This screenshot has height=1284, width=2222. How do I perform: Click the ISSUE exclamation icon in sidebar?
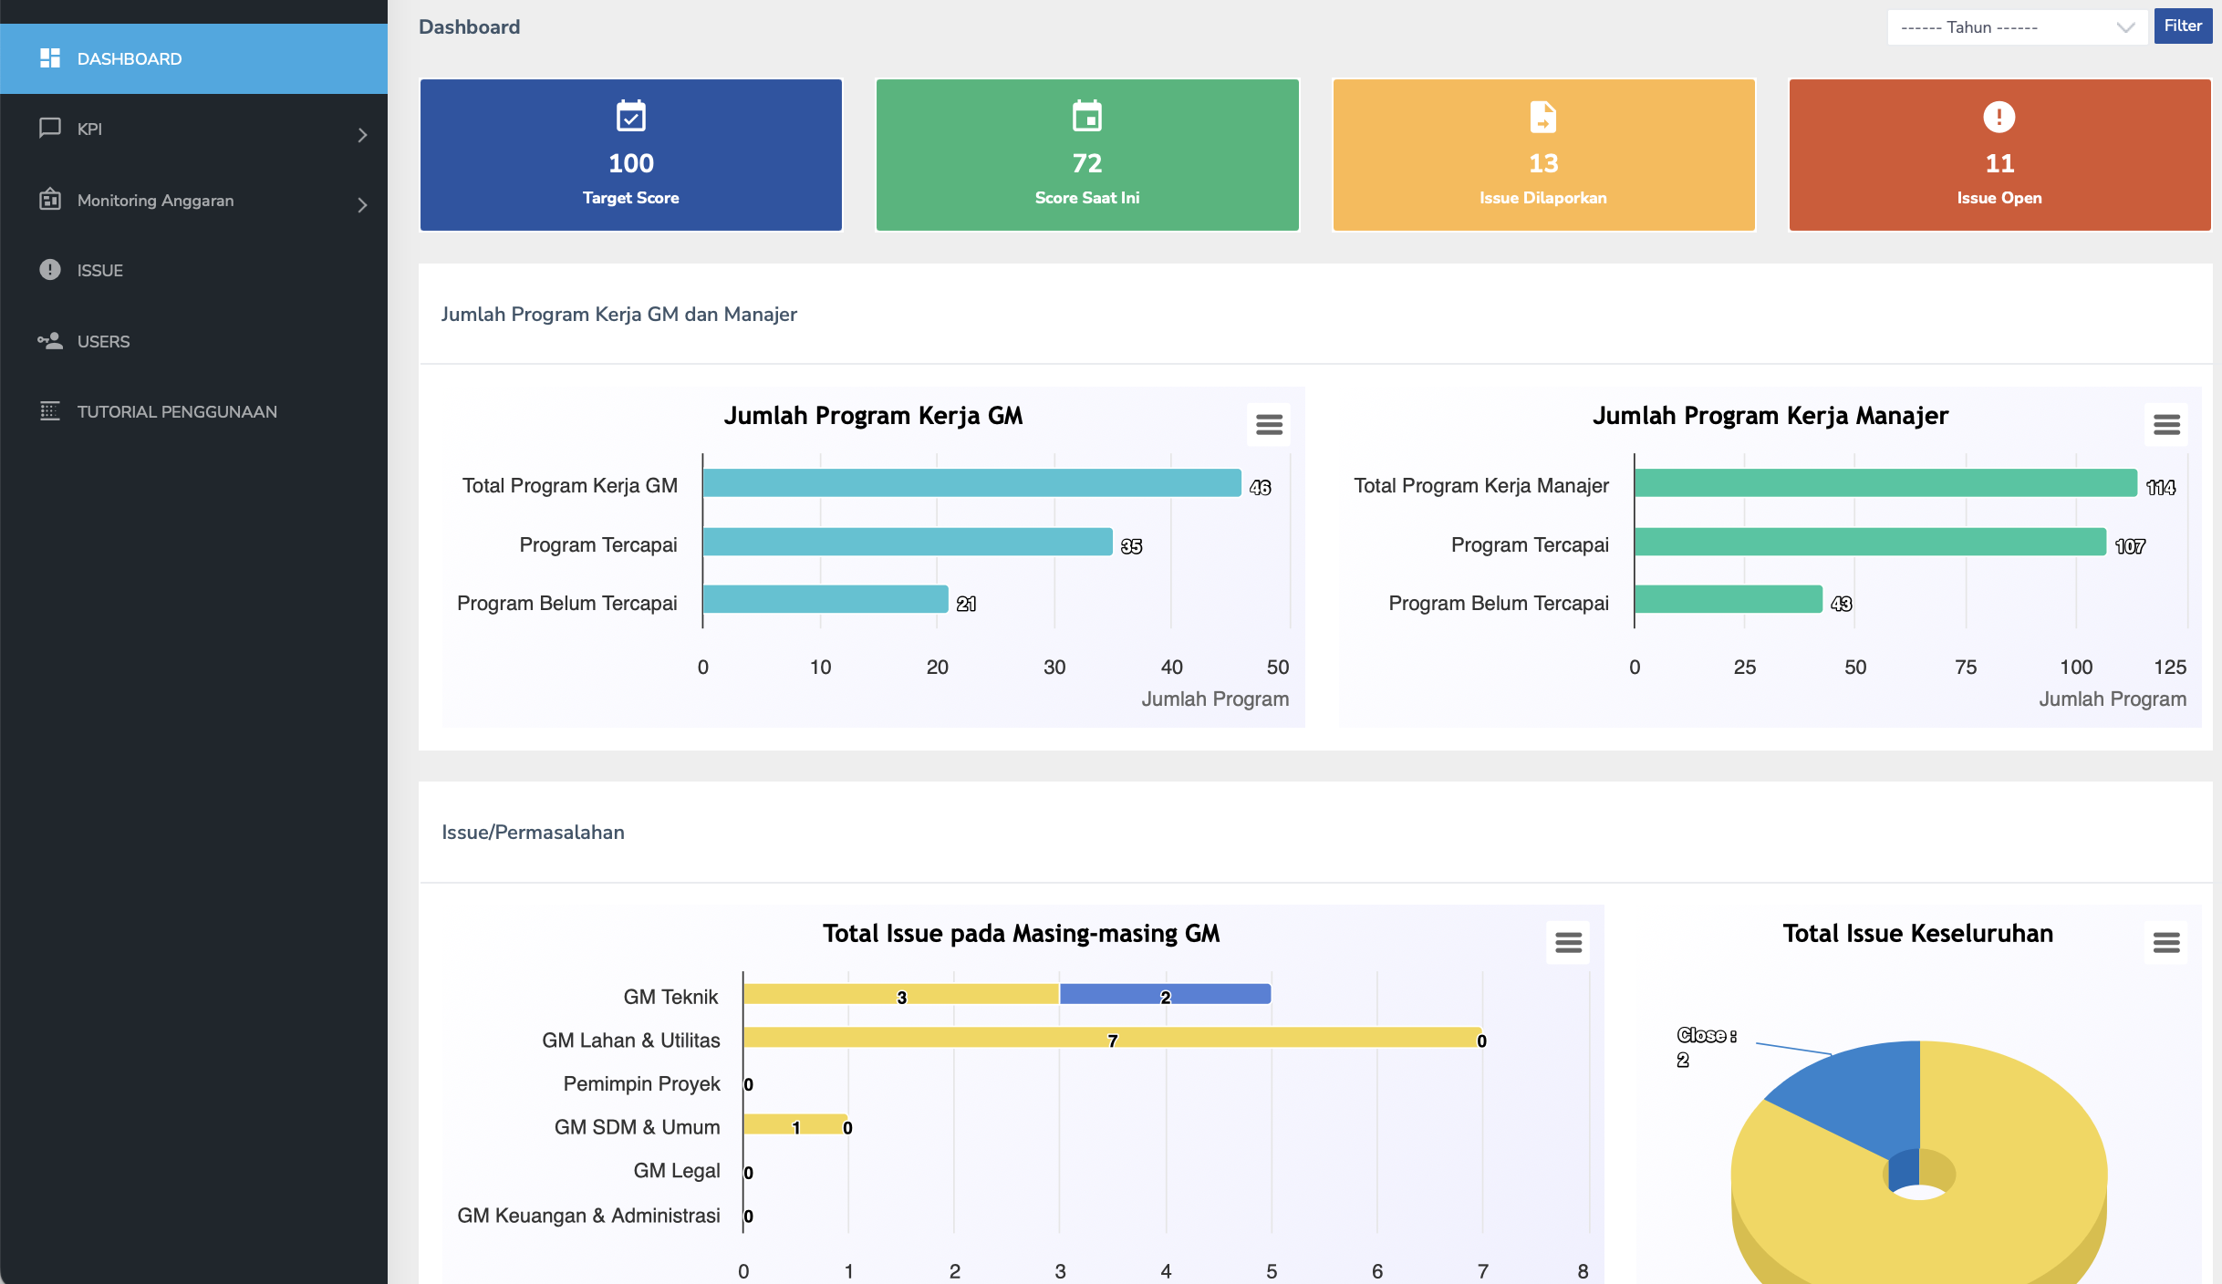[x=50, y=270]
